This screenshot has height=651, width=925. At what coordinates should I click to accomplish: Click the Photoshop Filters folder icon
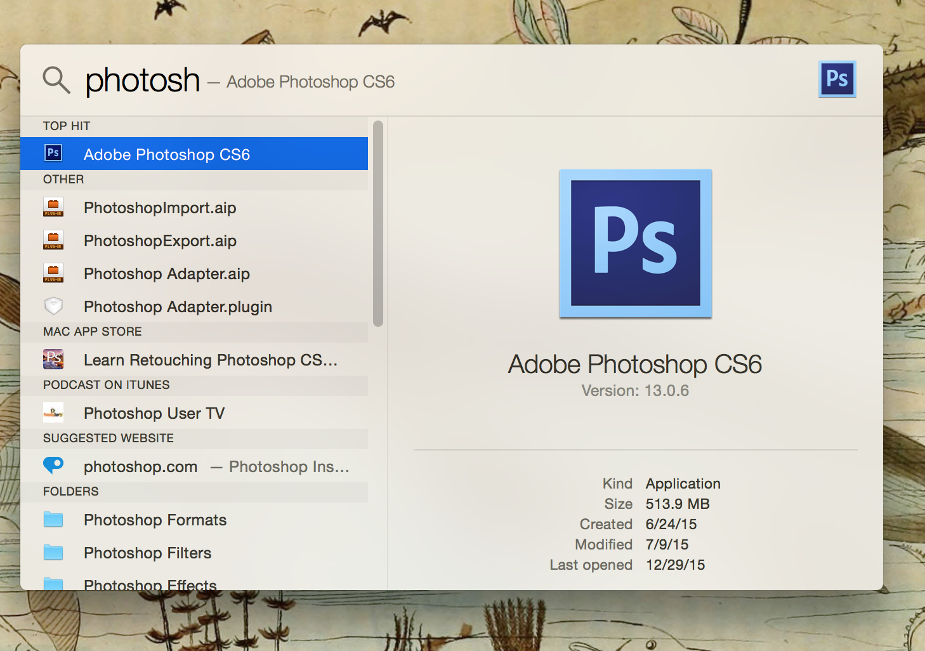(53, 553)
